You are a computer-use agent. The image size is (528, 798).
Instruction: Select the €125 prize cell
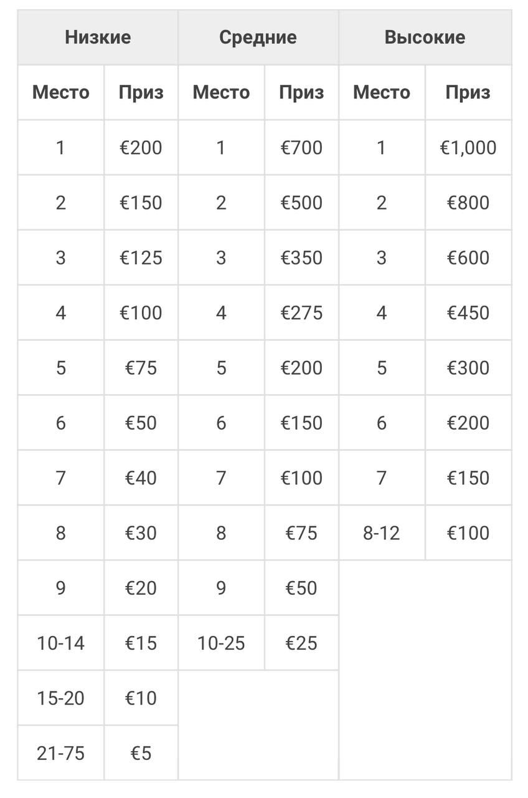141,257
